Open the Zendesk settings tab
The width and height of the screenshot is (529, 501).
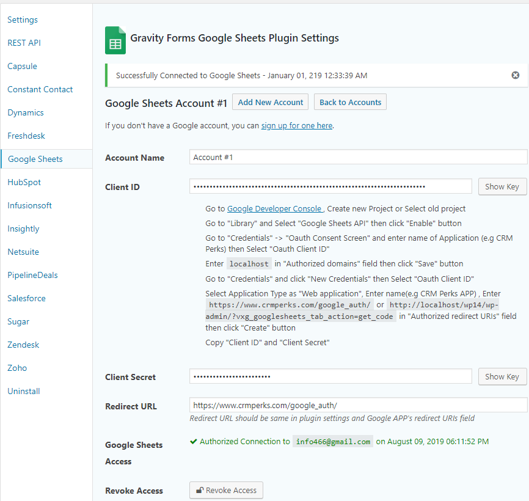[x=24, y=345]
